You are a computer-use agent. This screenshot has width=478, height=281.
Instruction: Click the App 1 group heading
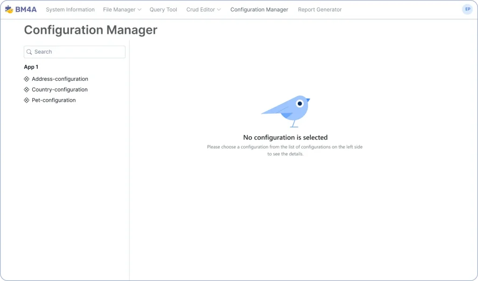[x=31, y=67]
